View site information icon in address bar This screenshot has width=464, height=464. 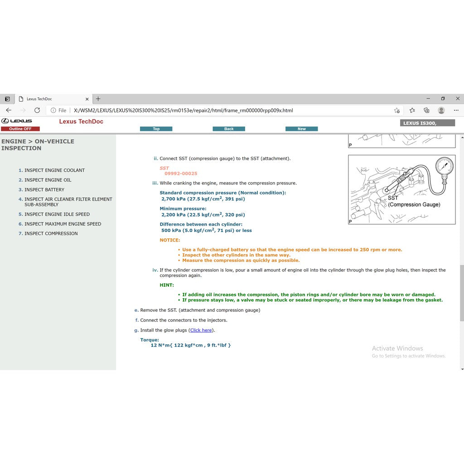click(53, 110)
